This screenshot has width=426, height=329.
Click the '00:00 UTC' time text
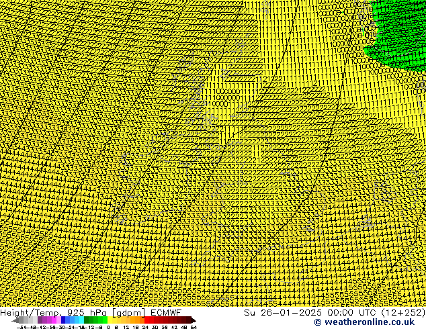(352, 313)
